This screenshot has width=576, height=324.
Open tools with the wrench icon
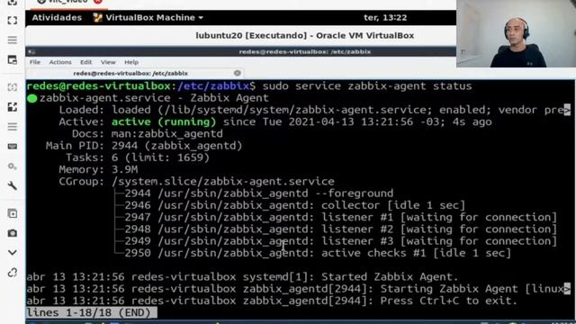pyautogui.click(x=12, y=185)
